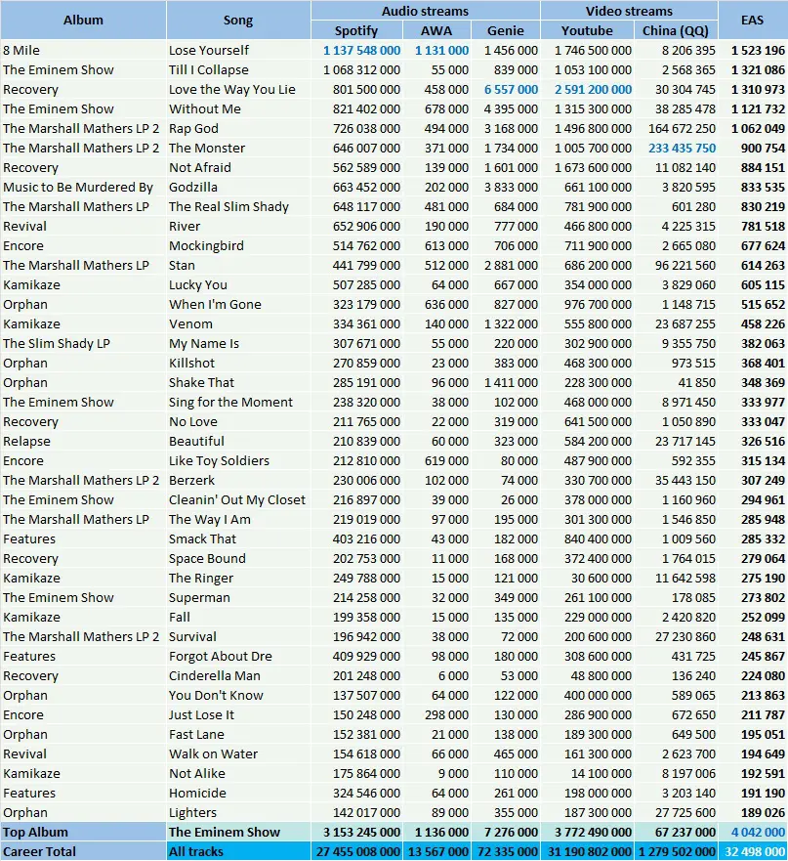Viewport: 788px width, 861px height.
Task: Click the Shake That song cell
Action: 238,383
